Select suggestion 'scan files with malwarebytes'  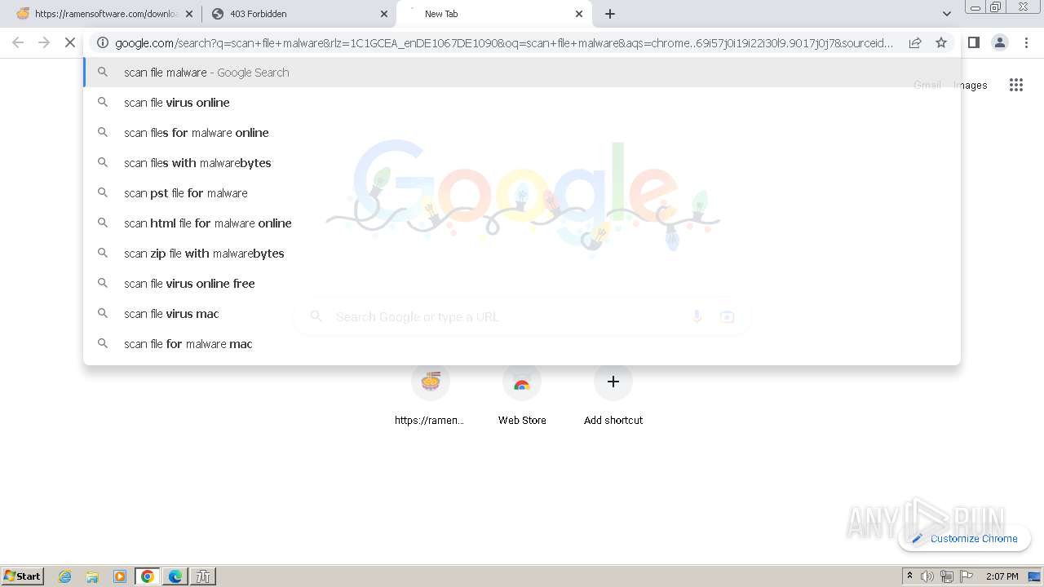click(x=522, y=163)
